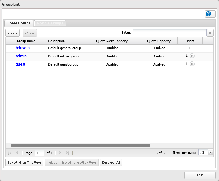219x181 pixels.
Task: Open the hdusers group link
Action: pyautogui.click(x=23, y=48)
